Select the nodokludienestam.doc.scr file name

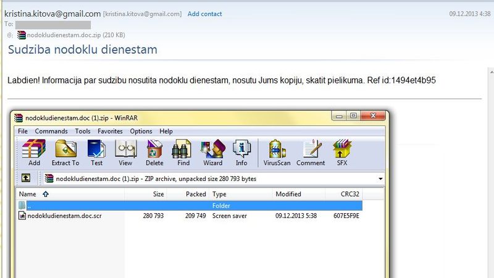(65, 216)
